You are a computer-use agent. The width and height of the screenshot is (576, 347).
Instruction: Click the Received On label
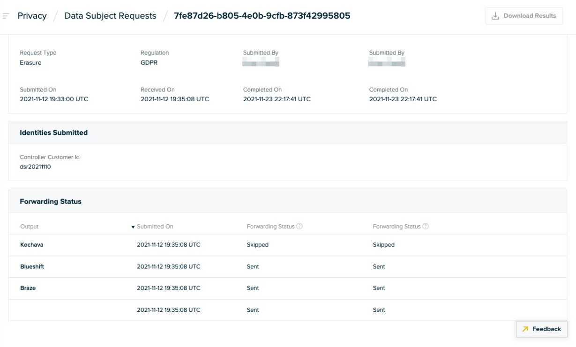click(x=157, y=89)
